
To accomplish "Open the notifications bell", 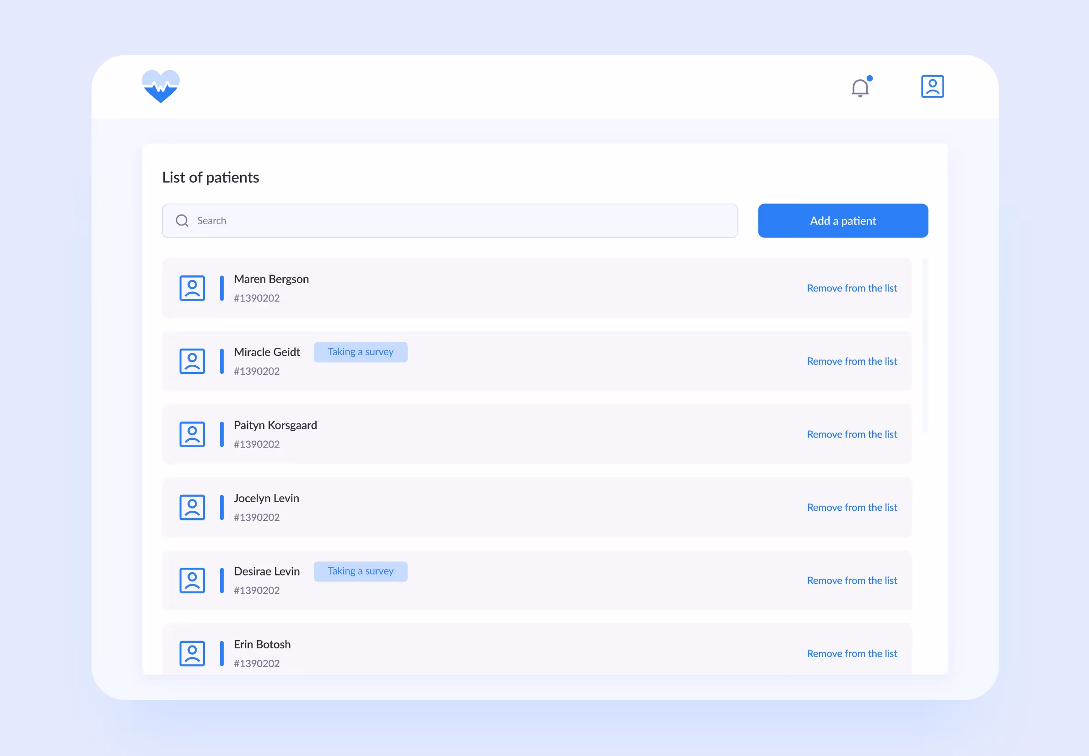I will [860, 88].
